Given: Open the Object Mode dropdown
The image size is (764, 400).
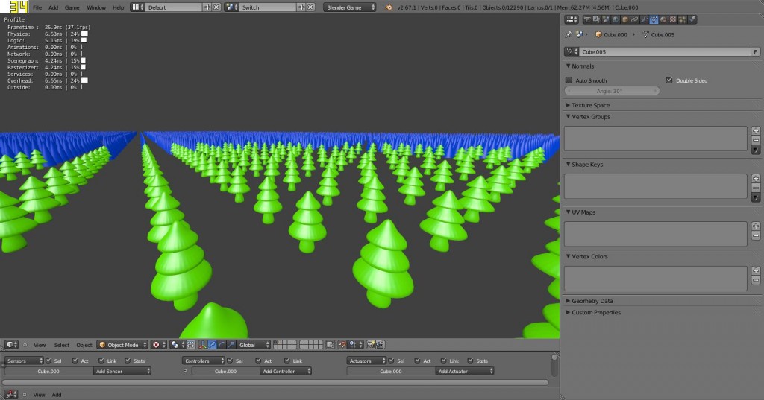Looking at the screenshot, I should point(122,345).
